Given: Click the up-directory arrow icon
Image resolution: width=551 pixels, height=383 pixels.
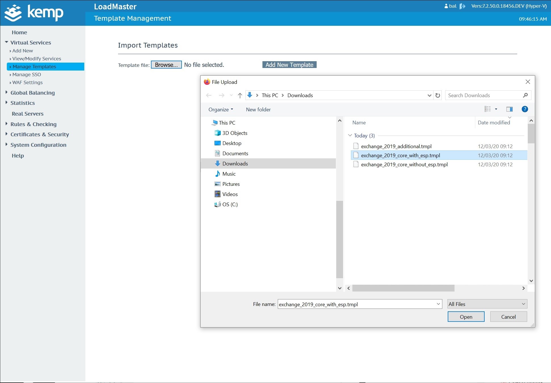Looking at the screenshot, I should pyautogui.click(x=240, y=95).
